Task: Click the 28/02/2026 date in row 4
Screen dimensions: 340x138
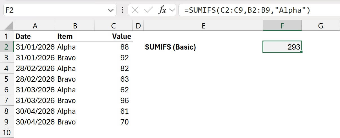Action: tap(35, 68)
